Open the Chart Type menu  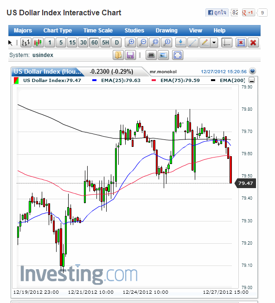pyautogui.click(x=58, y=31)
